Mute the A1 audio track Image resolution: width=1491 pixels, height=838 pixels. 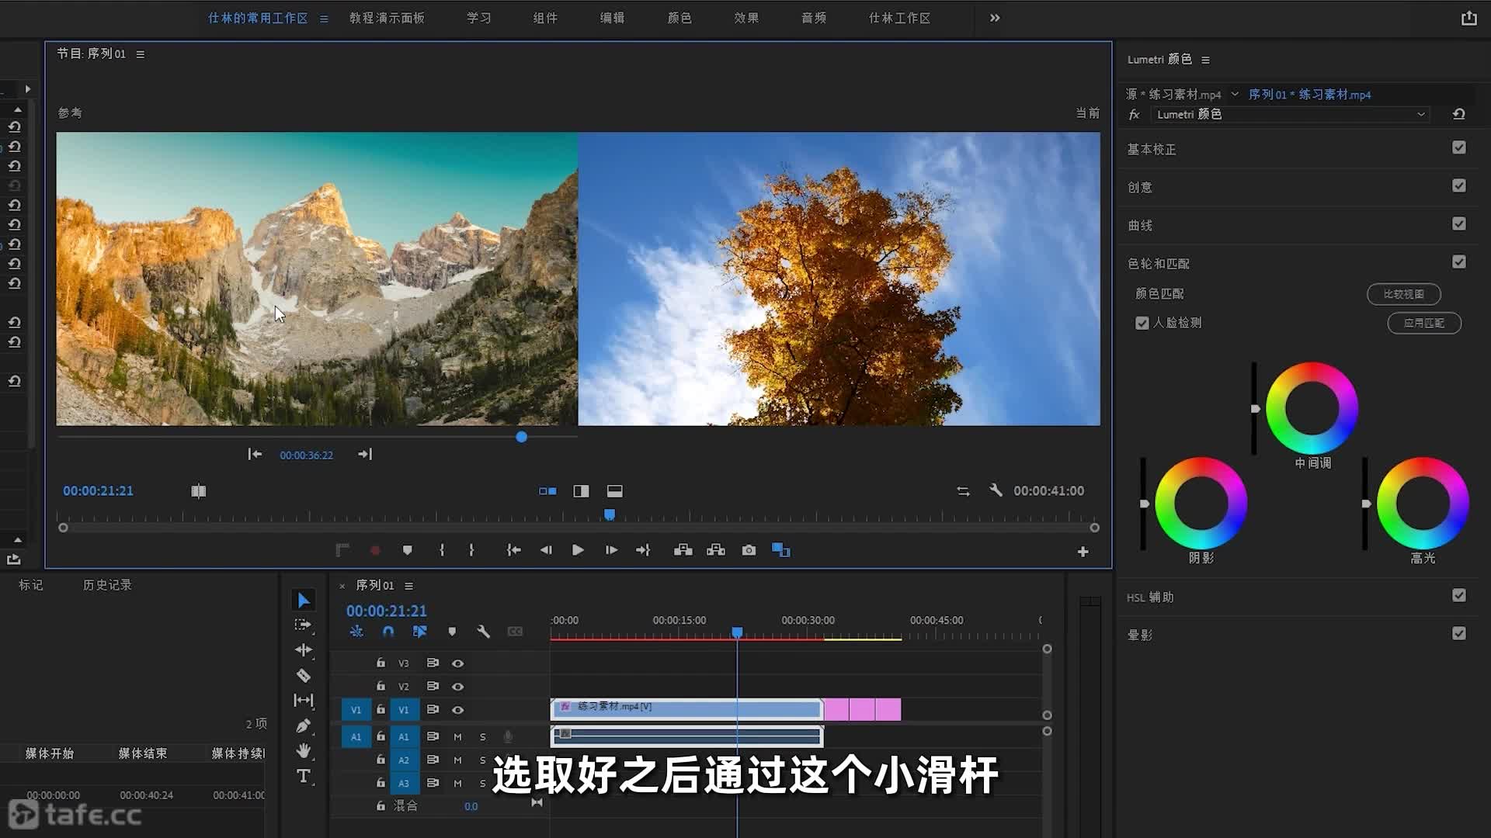tap(457, 737)
